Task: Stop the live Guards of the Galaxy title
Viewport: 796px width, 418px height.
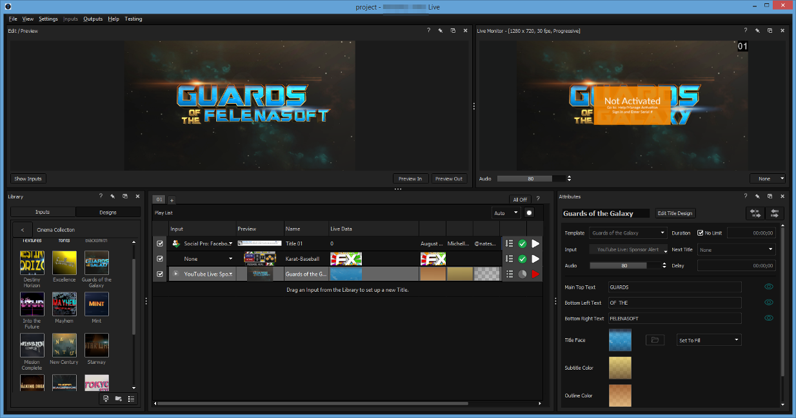Action: [535, 274]
